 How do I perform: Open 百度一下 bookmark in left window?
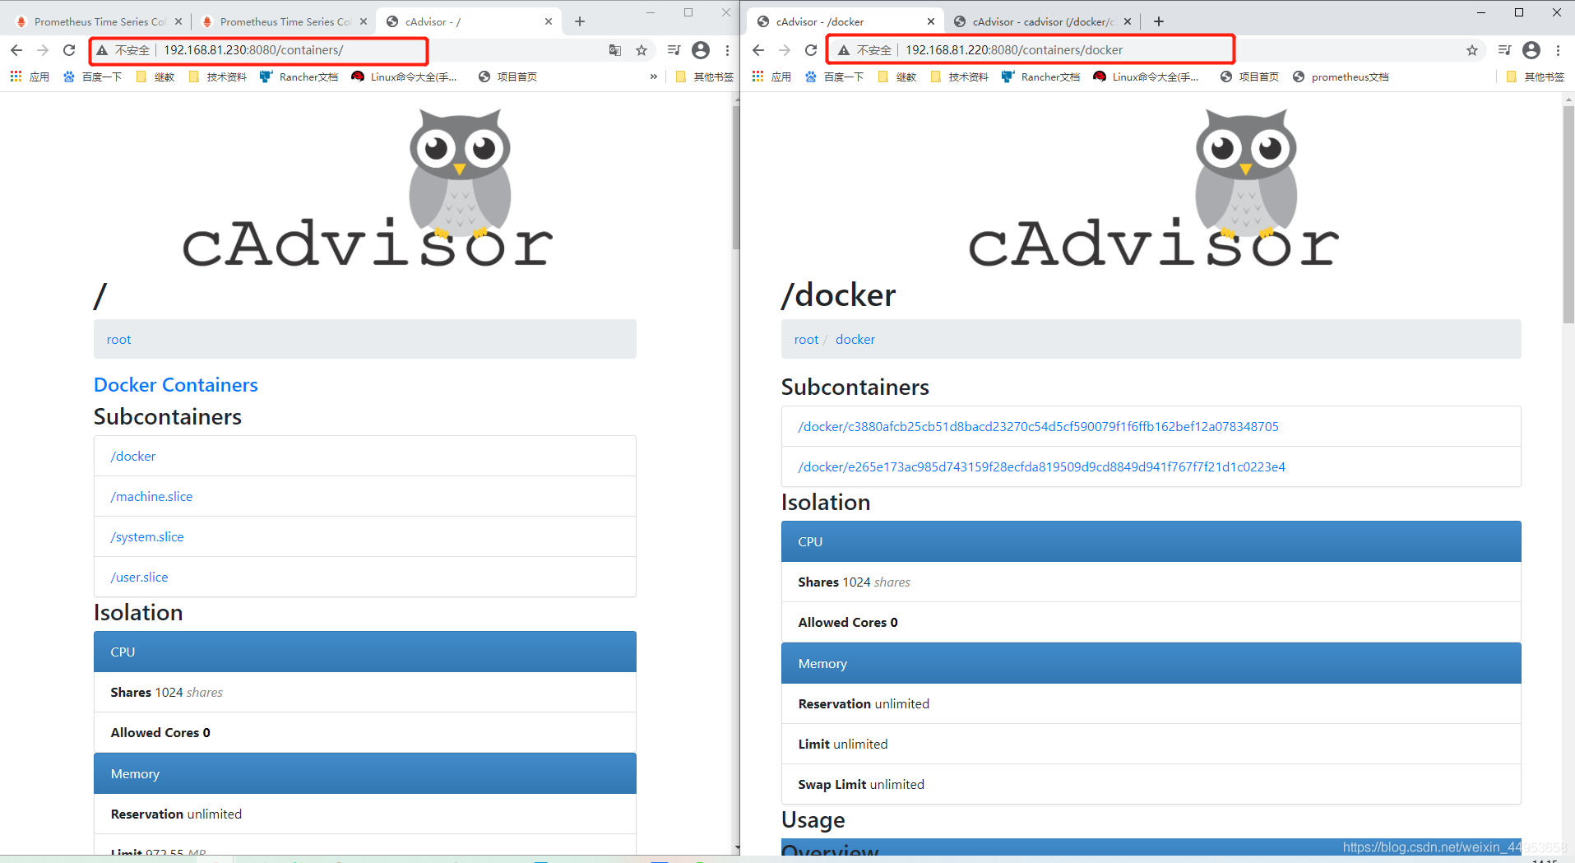(92, 77)
